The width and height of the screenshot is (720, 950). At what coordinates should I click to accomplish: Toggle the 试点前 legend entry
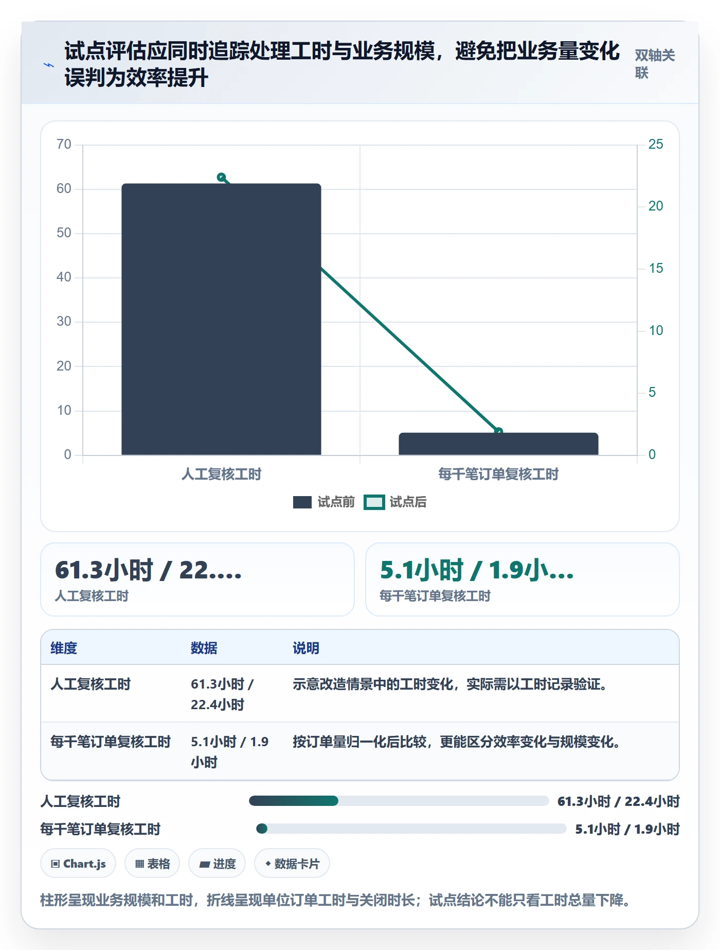[323, 502]
